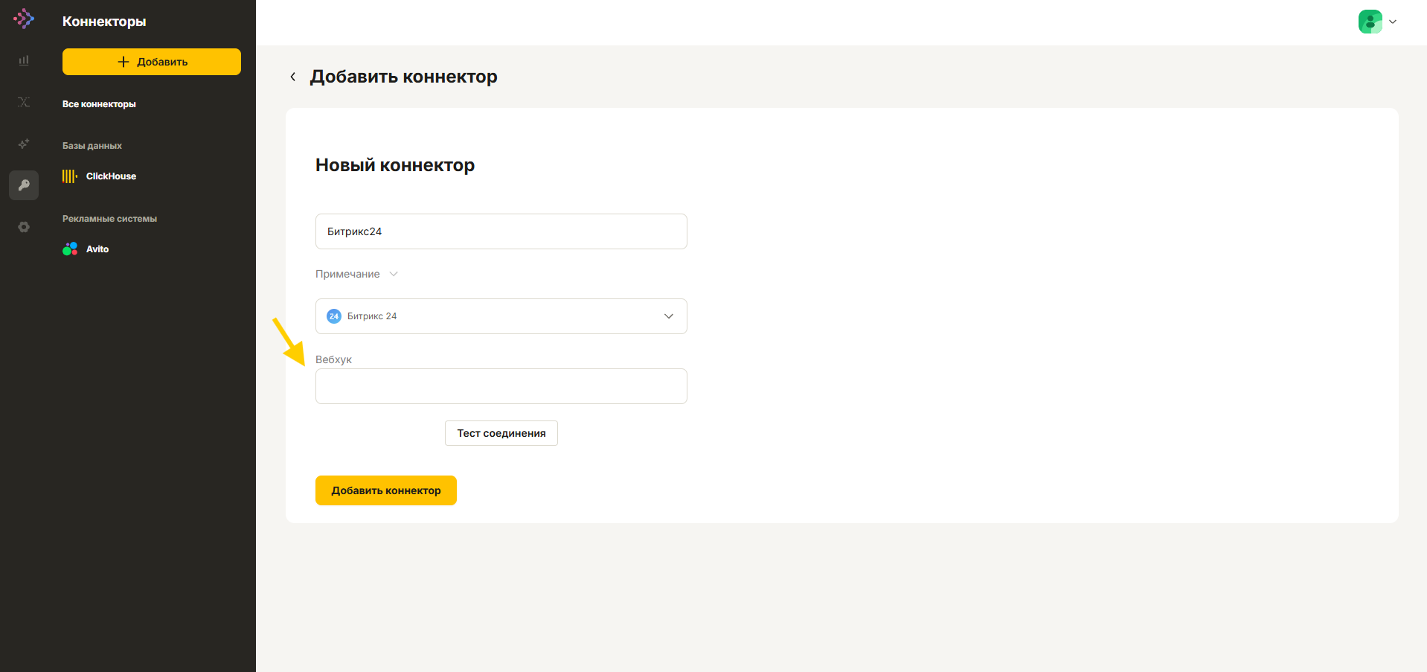Viewport: 1427px width, 672px height.
Task: Focus the Вебхук input field
Action: 501,386
